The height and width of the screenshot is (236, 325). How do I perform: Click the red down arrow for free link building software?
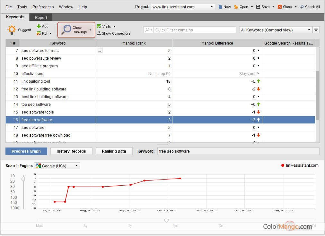(x=259, y=89)
